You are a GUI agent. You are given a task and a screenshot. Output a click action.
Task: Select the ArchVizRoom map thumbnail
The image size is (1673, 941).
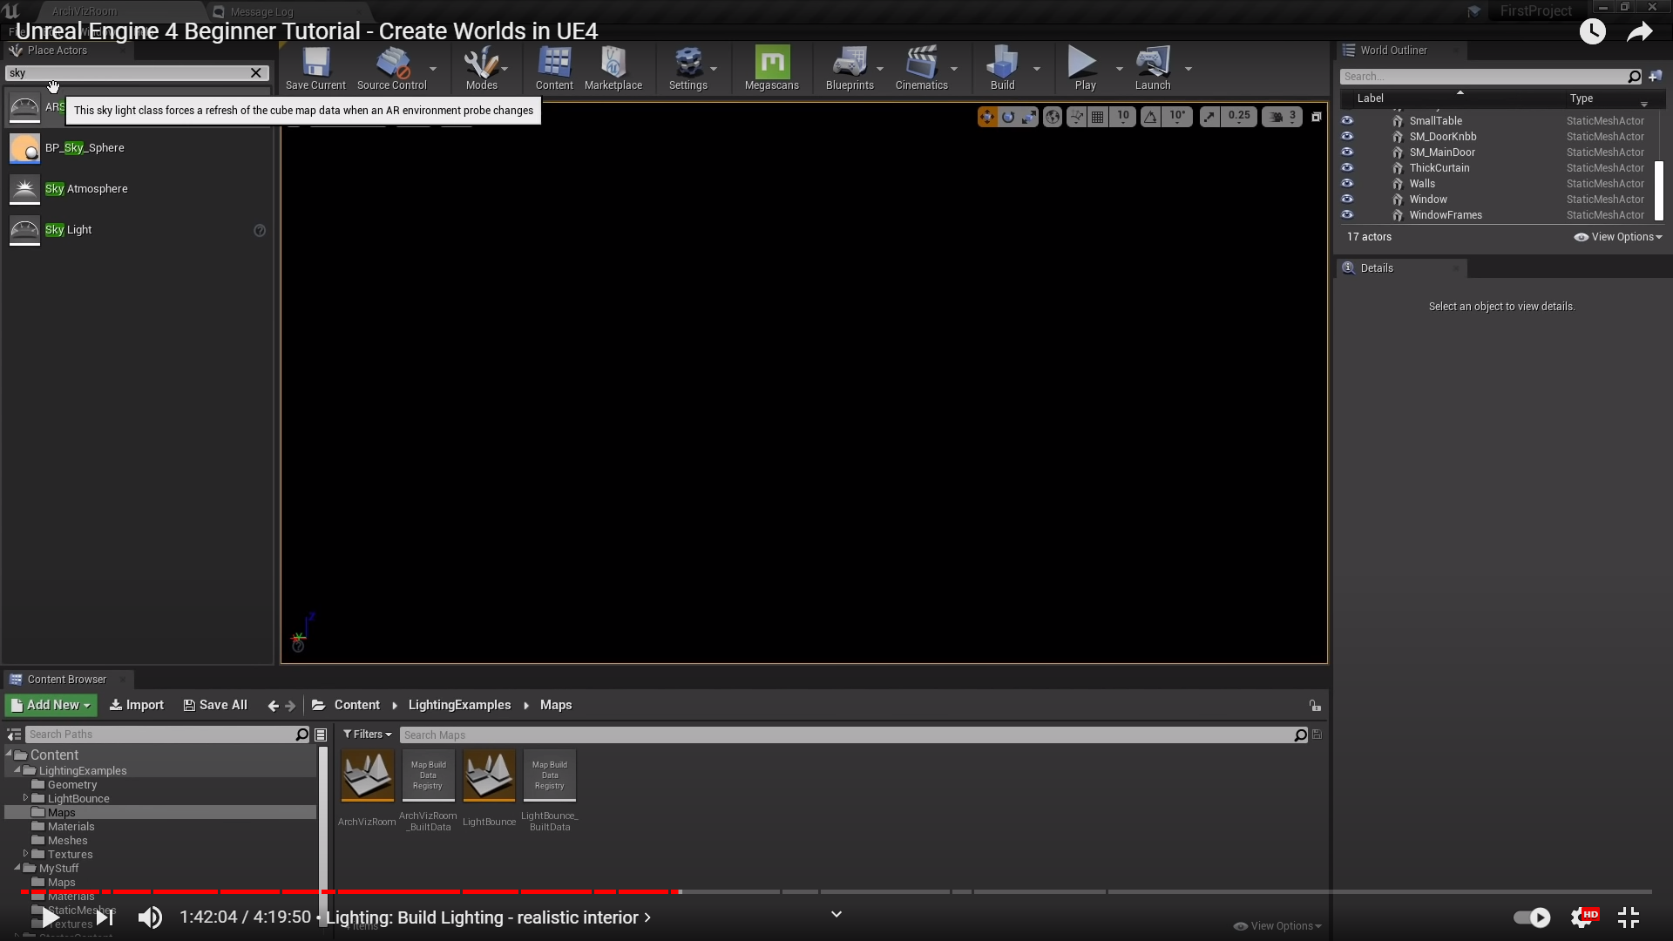coord(367,775)
